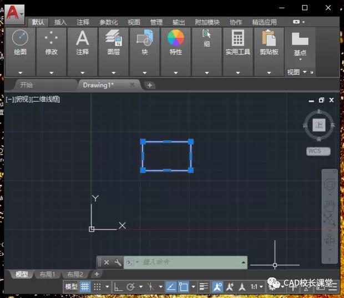Screen dimensions: 344x298
Task: Add new drawing tab with plus button
Action: [x=150, y=85]
